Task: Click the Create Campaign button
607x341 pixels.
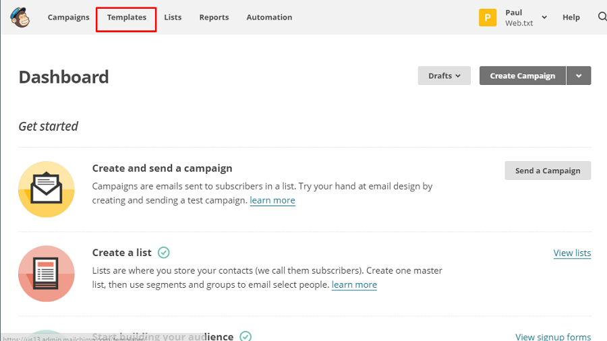Action: coord(523,75)
